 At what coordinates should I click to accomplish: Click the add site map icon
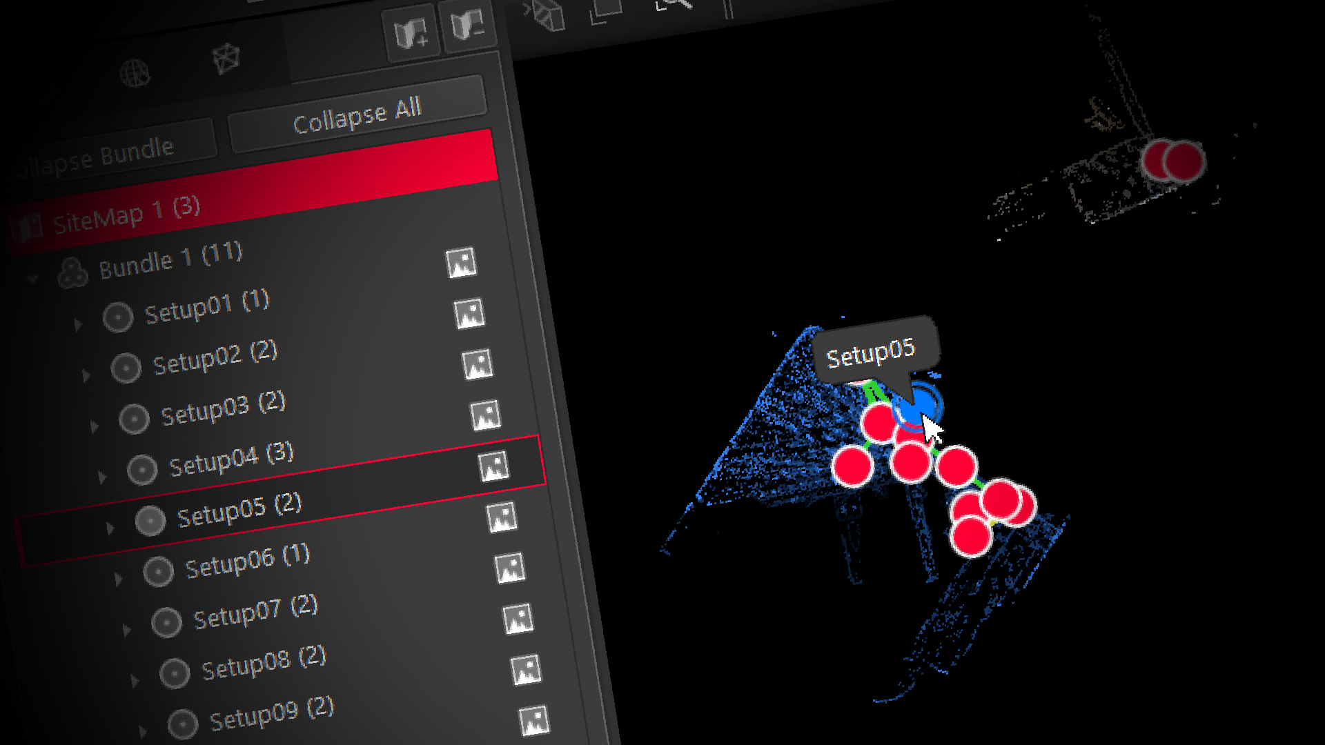(411, 33)
